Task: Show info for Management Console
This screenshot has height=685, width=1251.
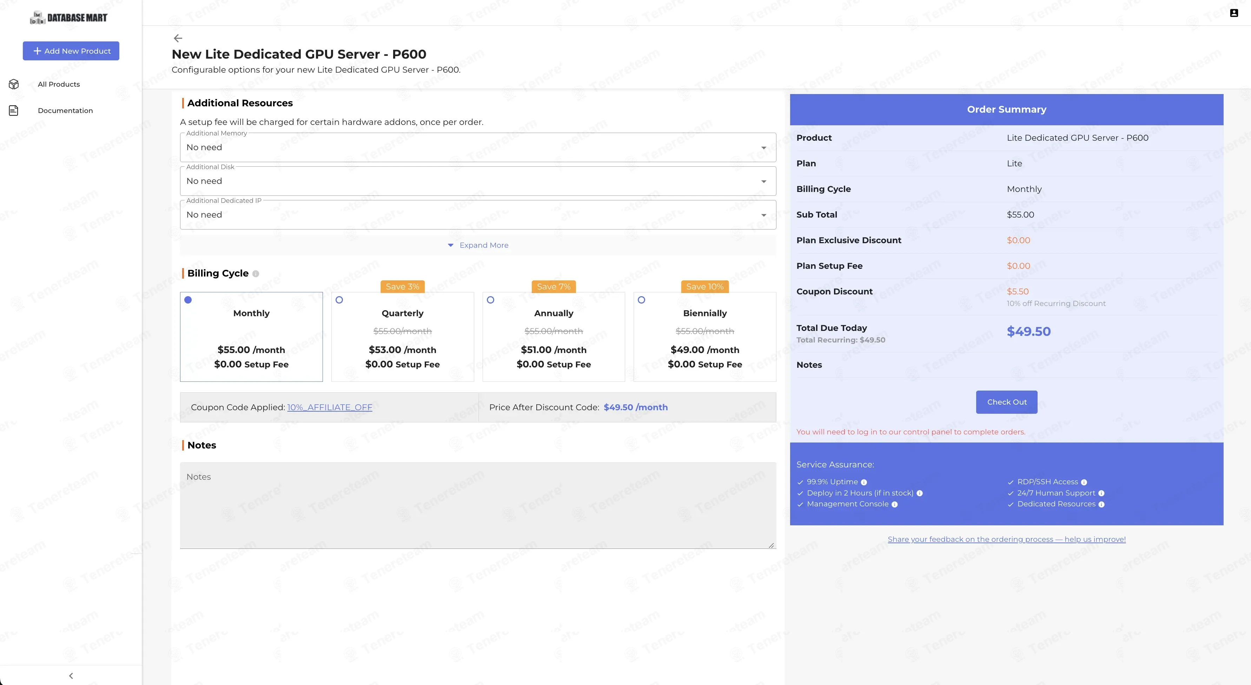Action: (894, 504)
